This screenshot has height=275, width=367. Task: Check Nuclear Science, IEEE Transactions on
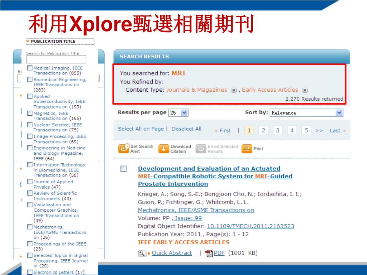coord(30,124)
